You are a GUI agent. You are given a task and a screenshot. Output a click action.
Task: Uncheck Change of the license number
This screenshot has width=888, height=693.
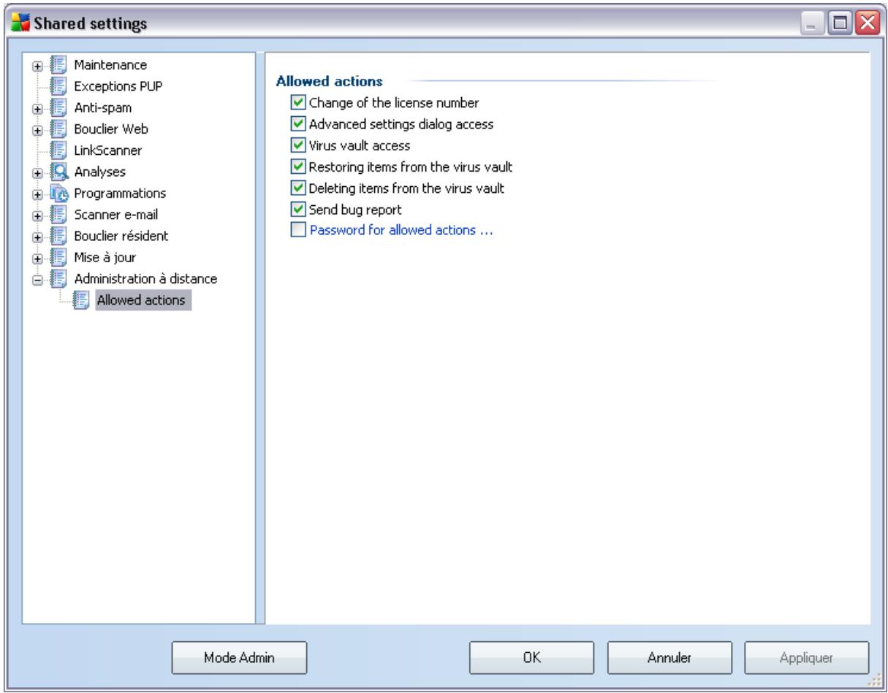coord(297,103)
